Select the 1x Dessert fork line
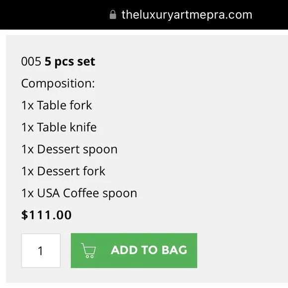288x288 pixels. click(63, 171)
